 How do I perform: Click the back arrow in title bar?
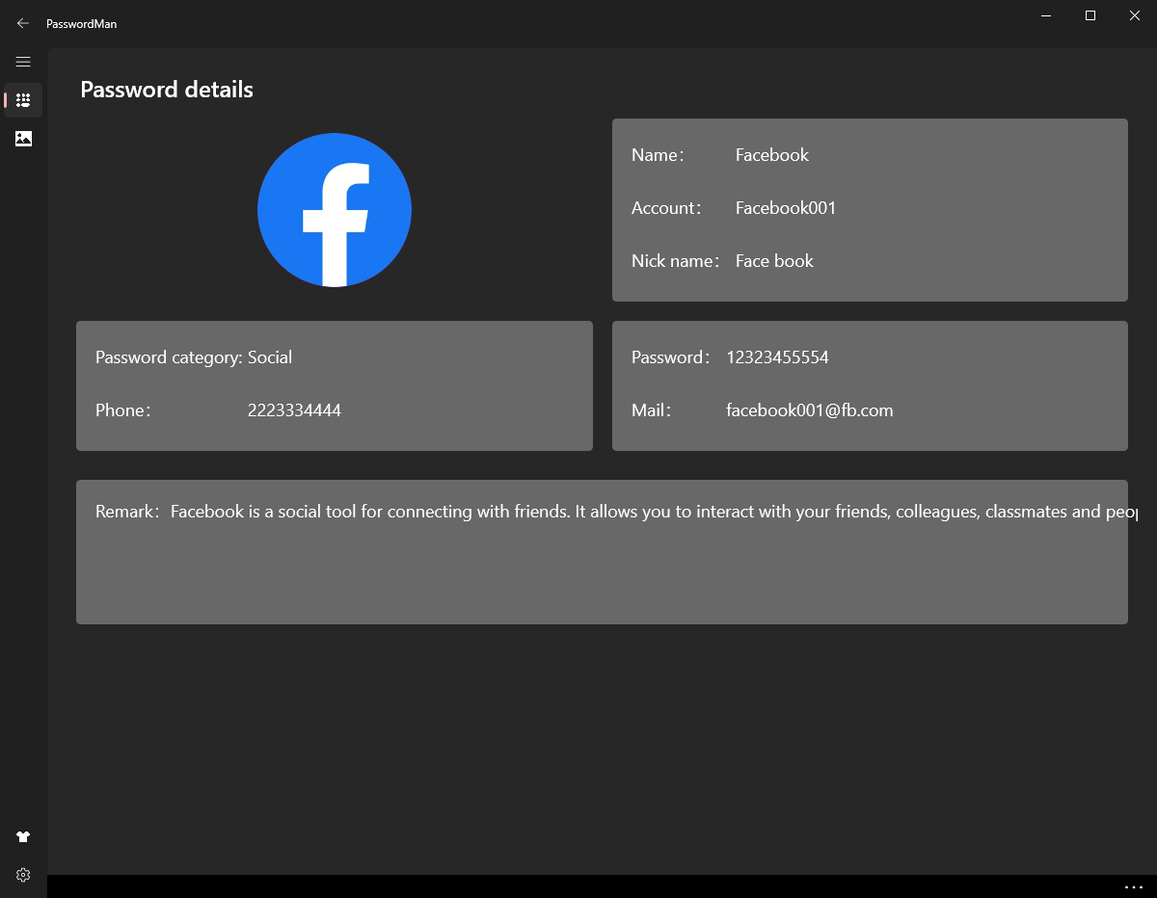(23, 23)
